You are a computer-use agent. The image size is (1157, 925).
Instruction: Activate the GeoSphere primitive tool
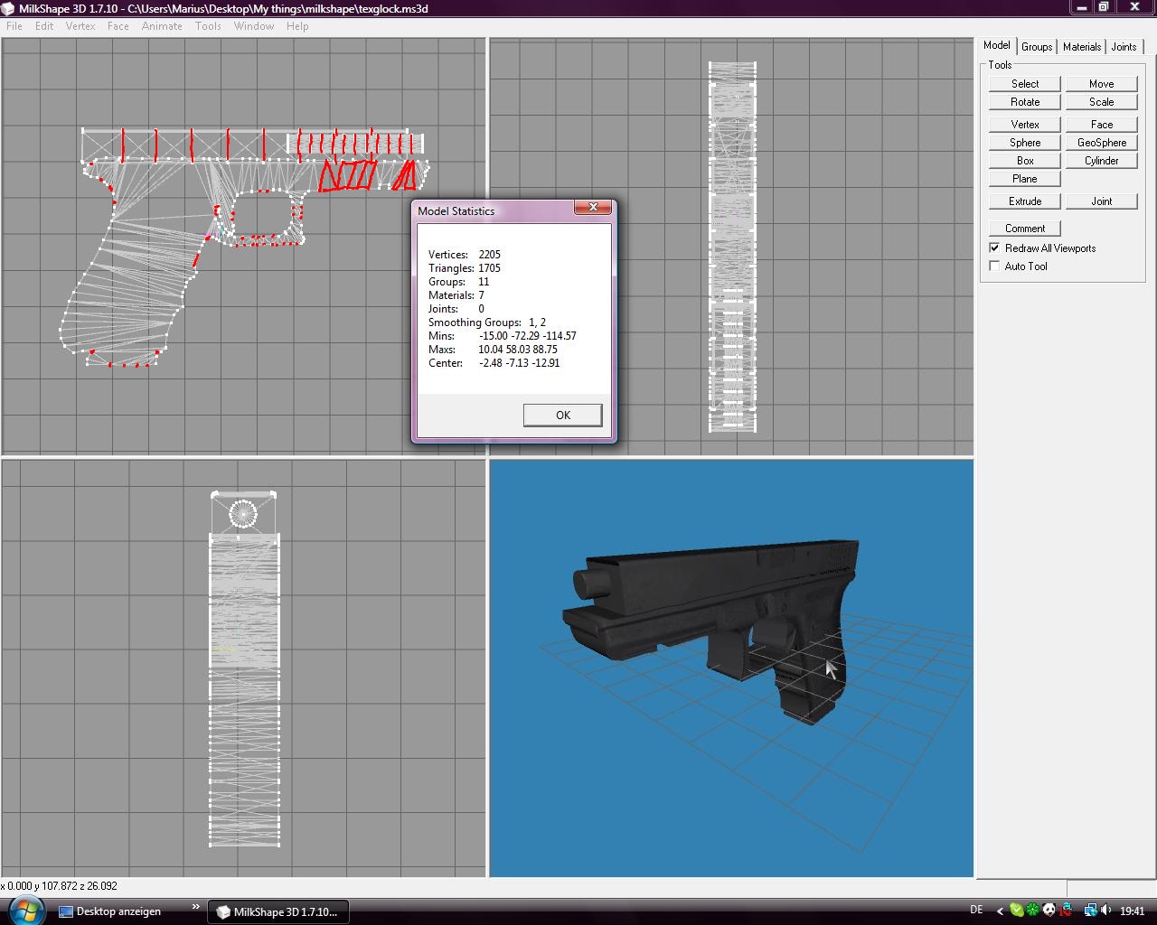pos(1101,143)
